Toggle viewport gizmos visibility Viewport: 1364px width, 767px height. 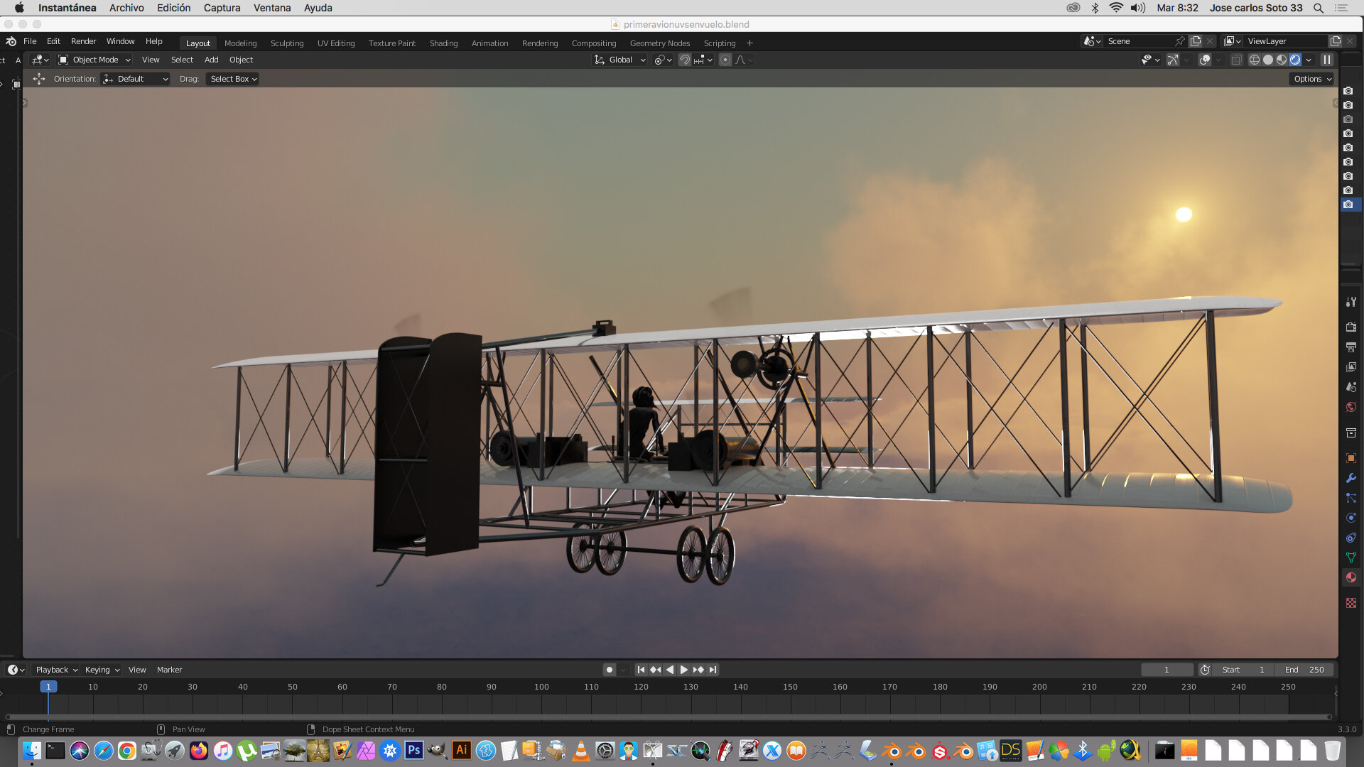[1173, 60]
